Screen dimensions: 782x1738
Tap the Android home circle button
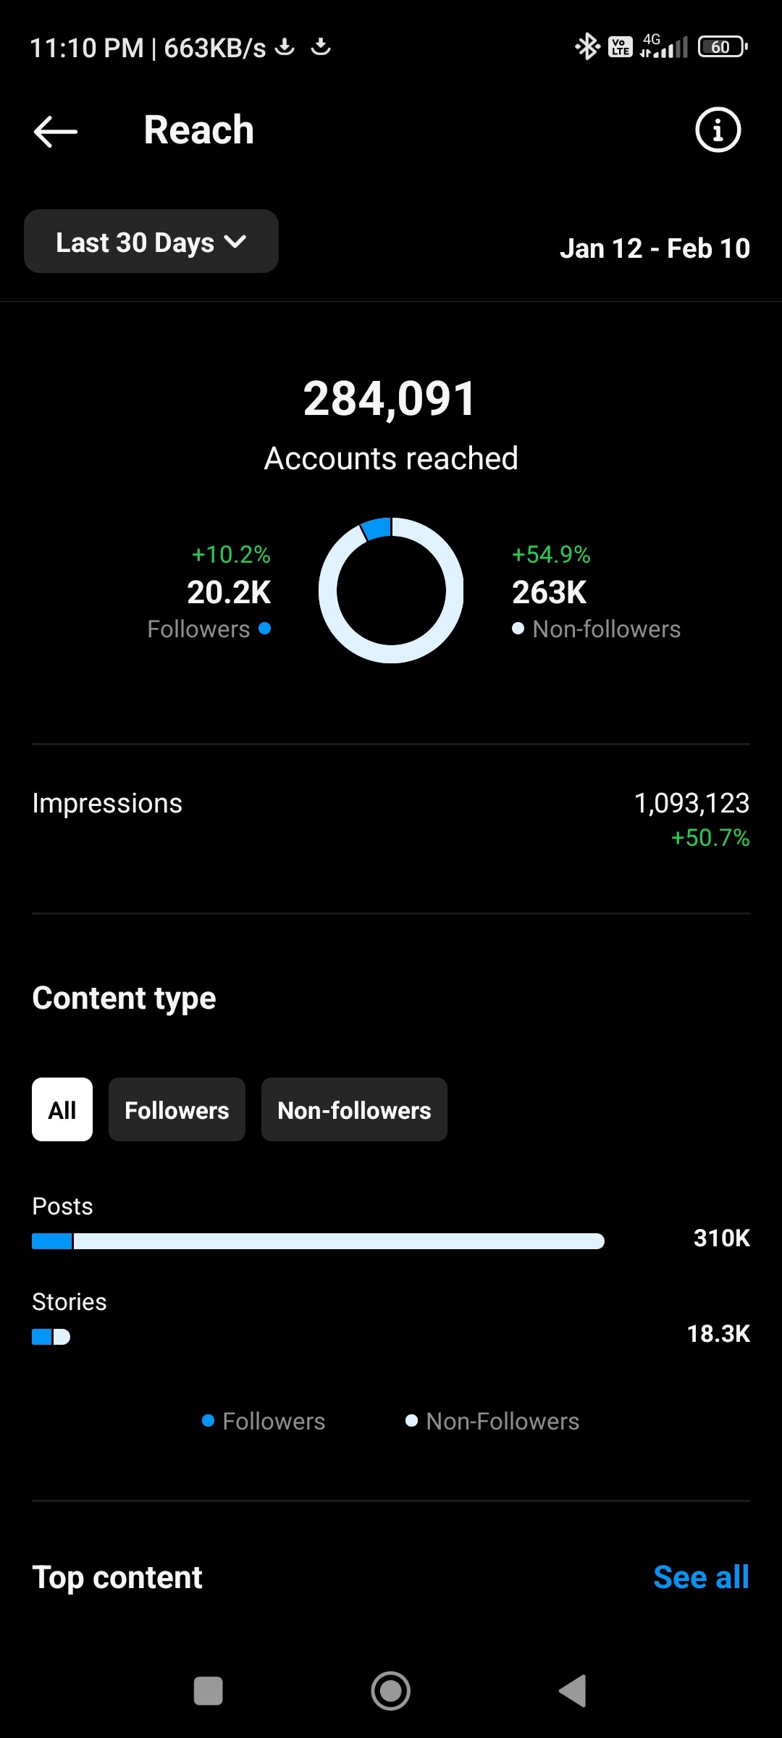pyautogui.click(x=391, y=1692)
